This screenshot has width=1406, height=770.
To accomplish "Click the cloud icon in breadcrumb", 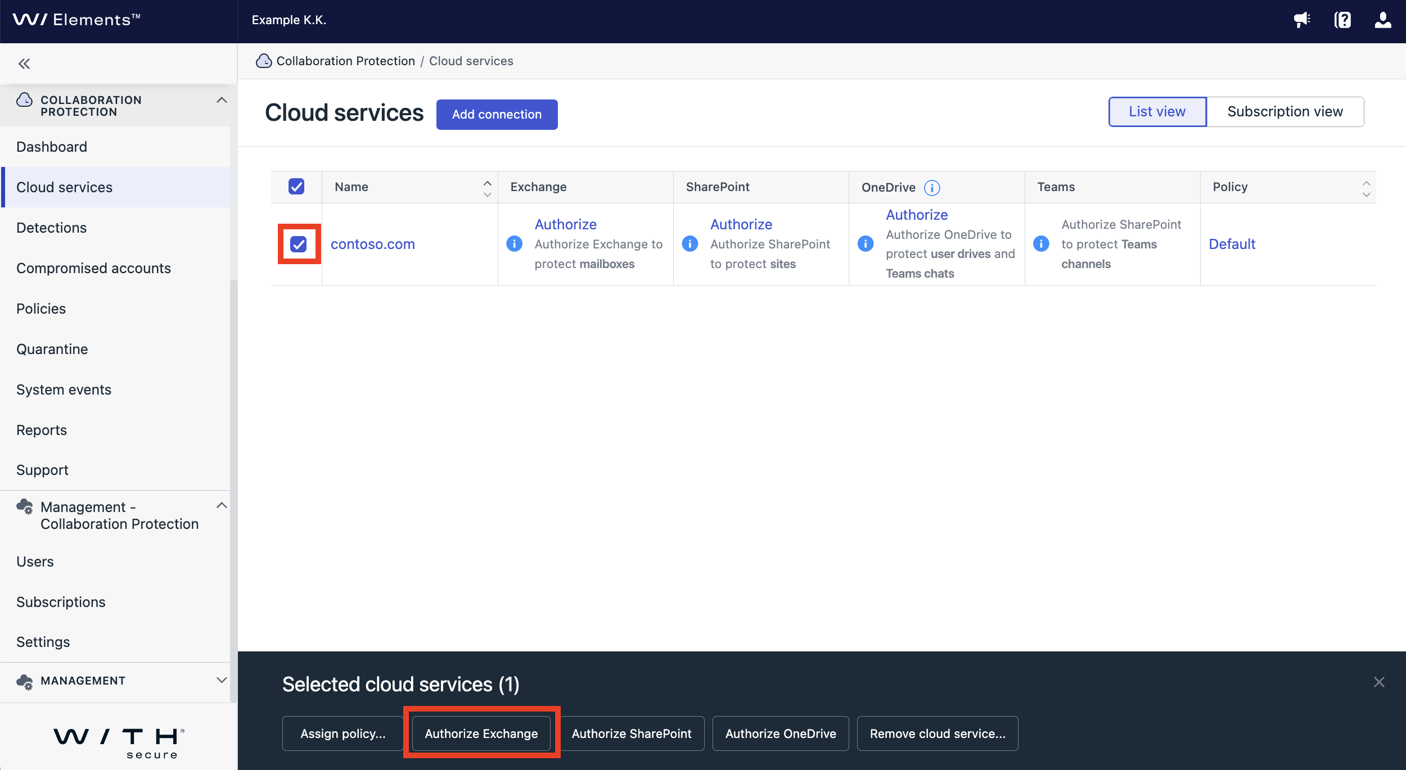I will tap(263, 61).
